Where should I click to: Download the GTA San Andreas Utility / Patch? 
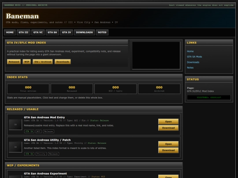168,150
